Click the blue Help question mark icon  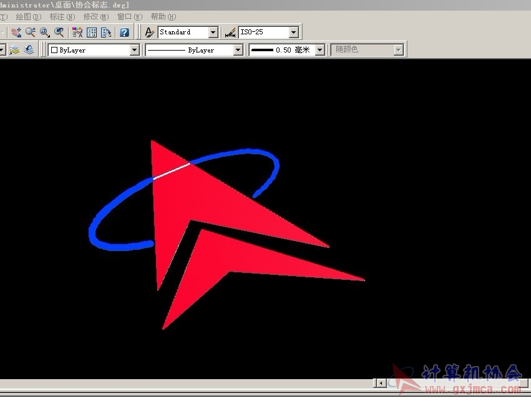(124, 32)
